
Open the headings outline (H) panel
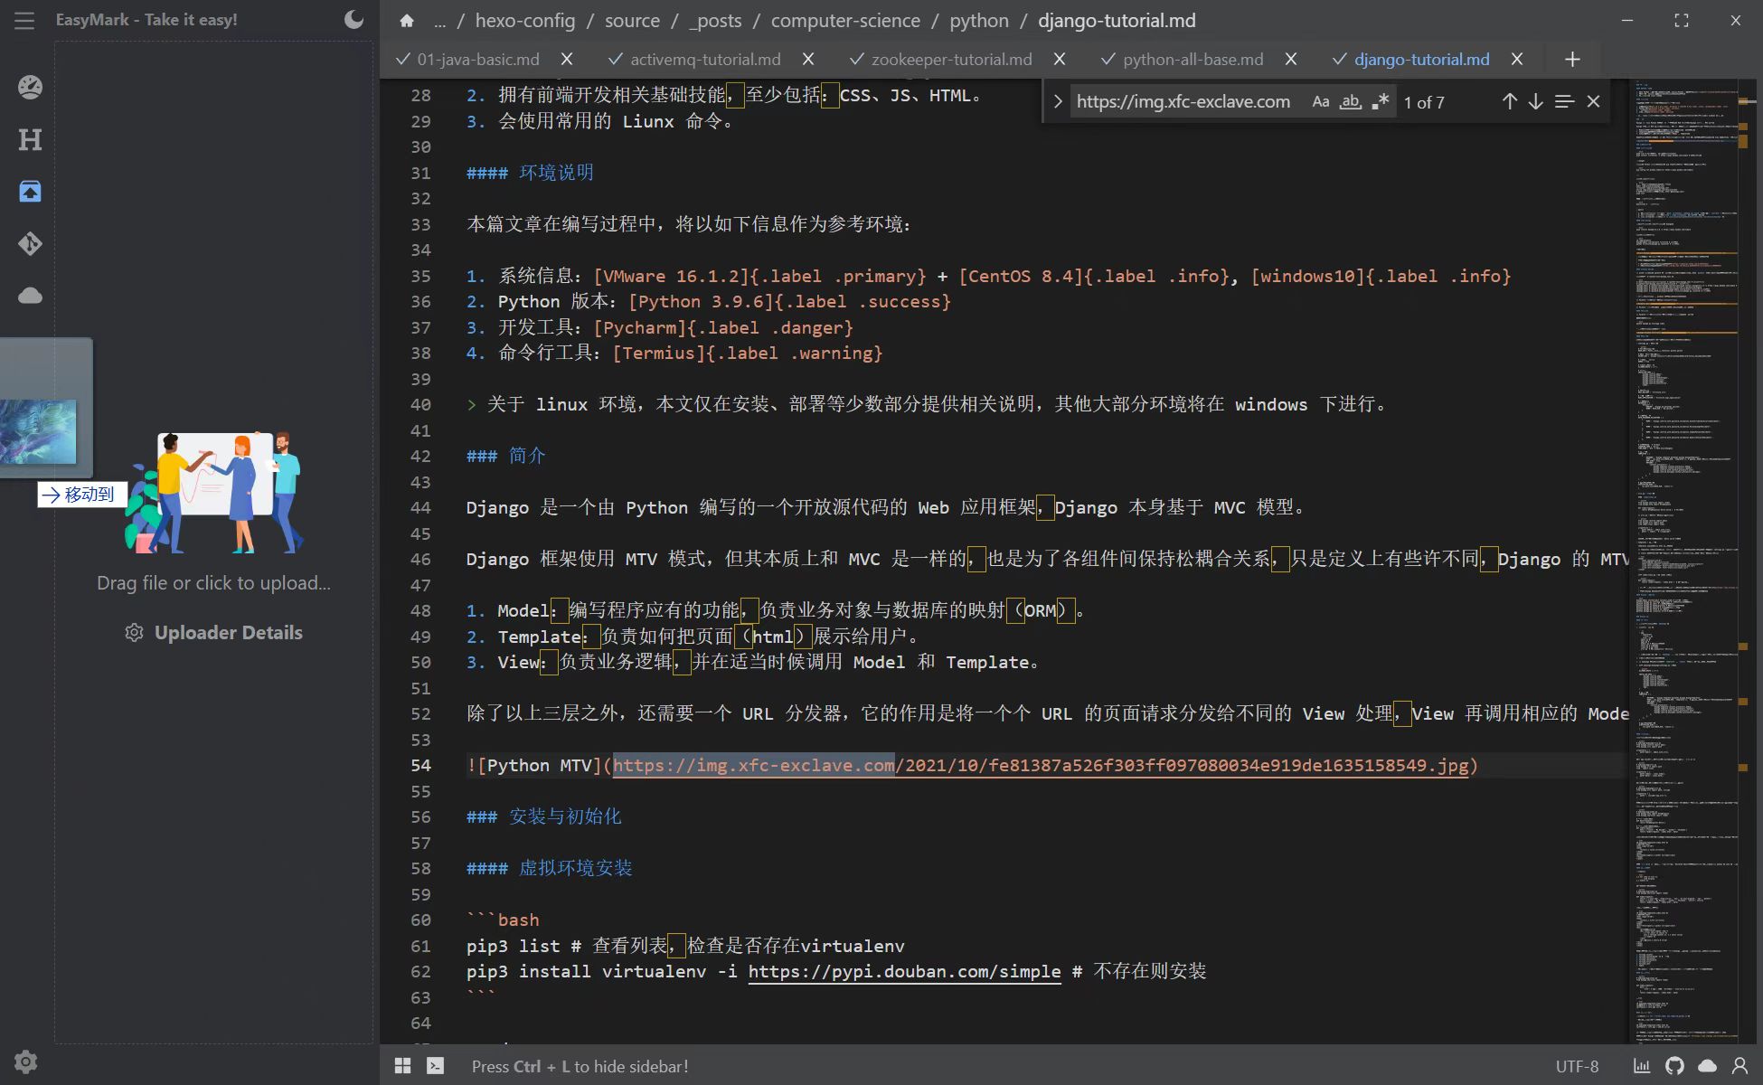pyautogui.click(x=30, y=139)
